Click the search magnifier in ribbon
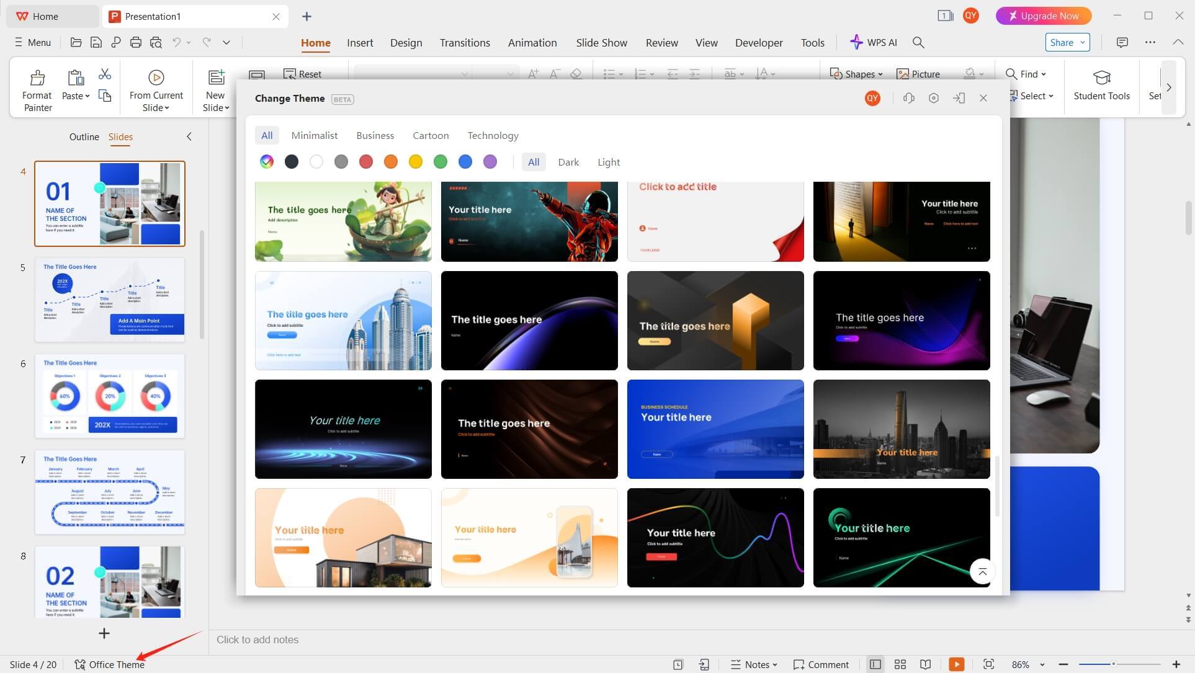1195x673 pixels. coord(918,42)
